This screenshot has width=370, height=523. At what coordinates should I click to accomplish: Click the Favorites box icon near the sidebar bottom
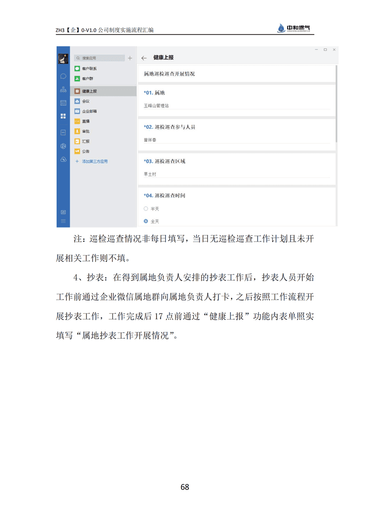pyautogui.click(x=63, y=212)
